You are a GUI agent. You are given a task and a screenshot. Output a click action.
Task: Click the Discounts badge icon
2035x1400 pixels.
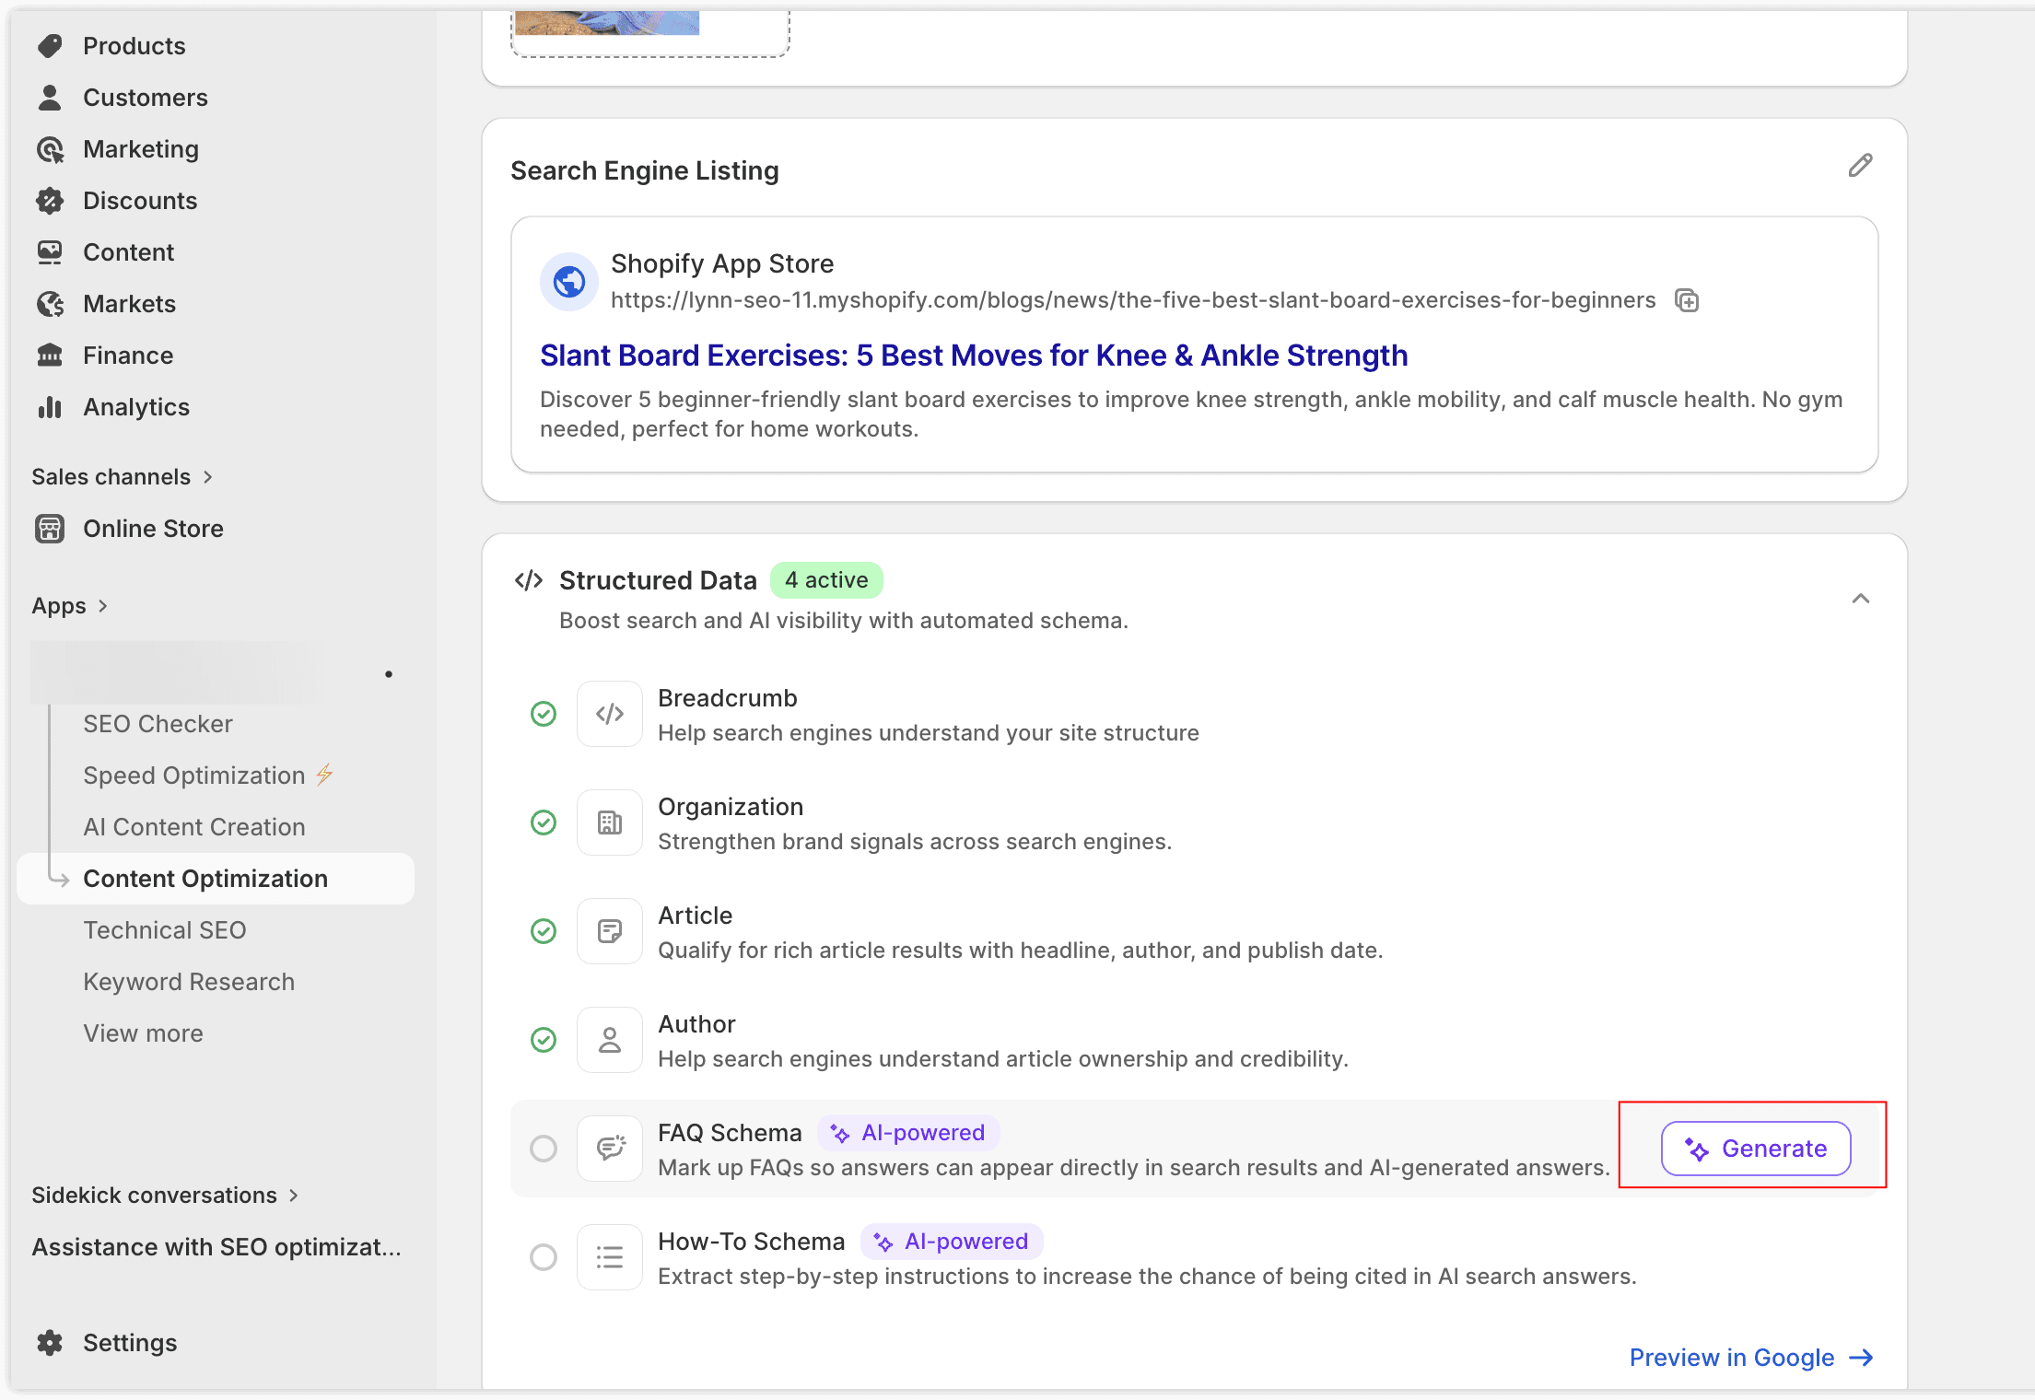tap(50, 201)
